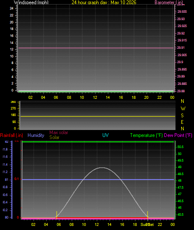Click the red rainfall baseline on bottom graph
The width and height of the screenshot is (194, 230).
[x=102, y=218]
